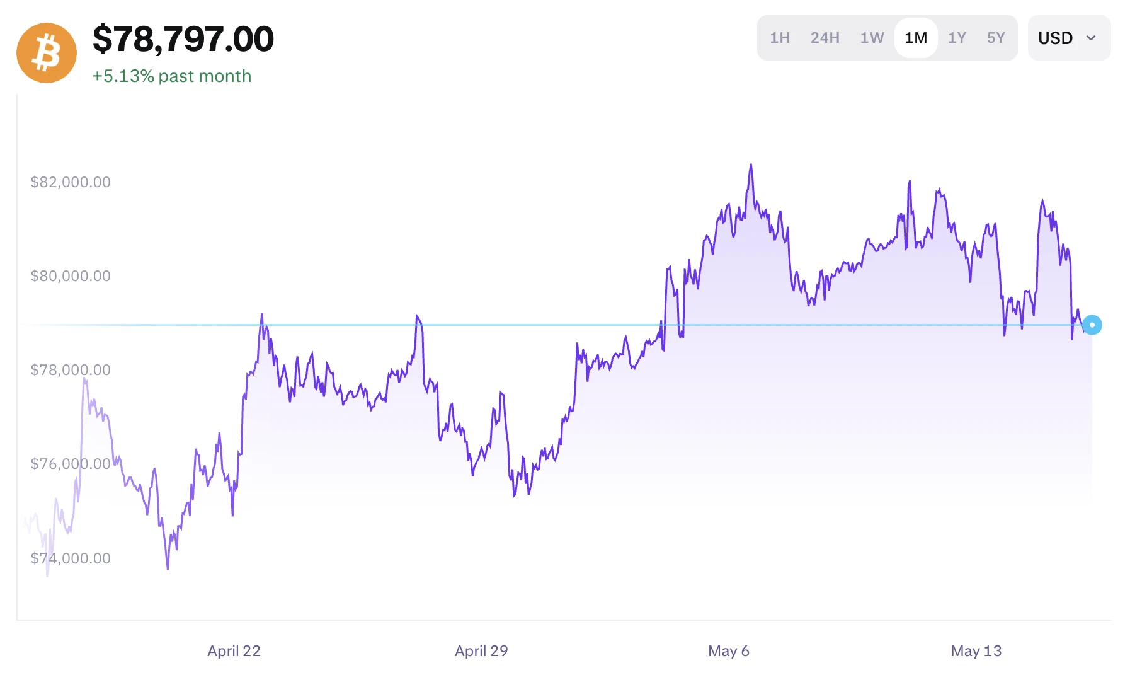Screen dimensions: 1130x687
Task: Click the April 29 date label
Action: tap(481, 651)
